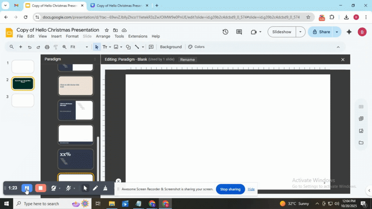Click the Print icon
Screen dimensions: 372x209
coord(47,47)
